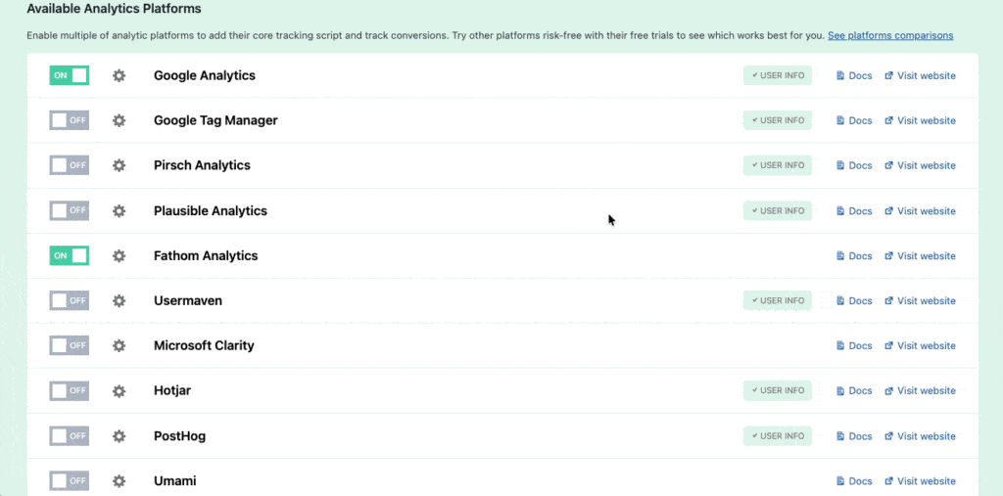Viewport: 1003px width, 496px height.
Task: Select the Fathom Analytics platform name
Action: pos(206,255)
